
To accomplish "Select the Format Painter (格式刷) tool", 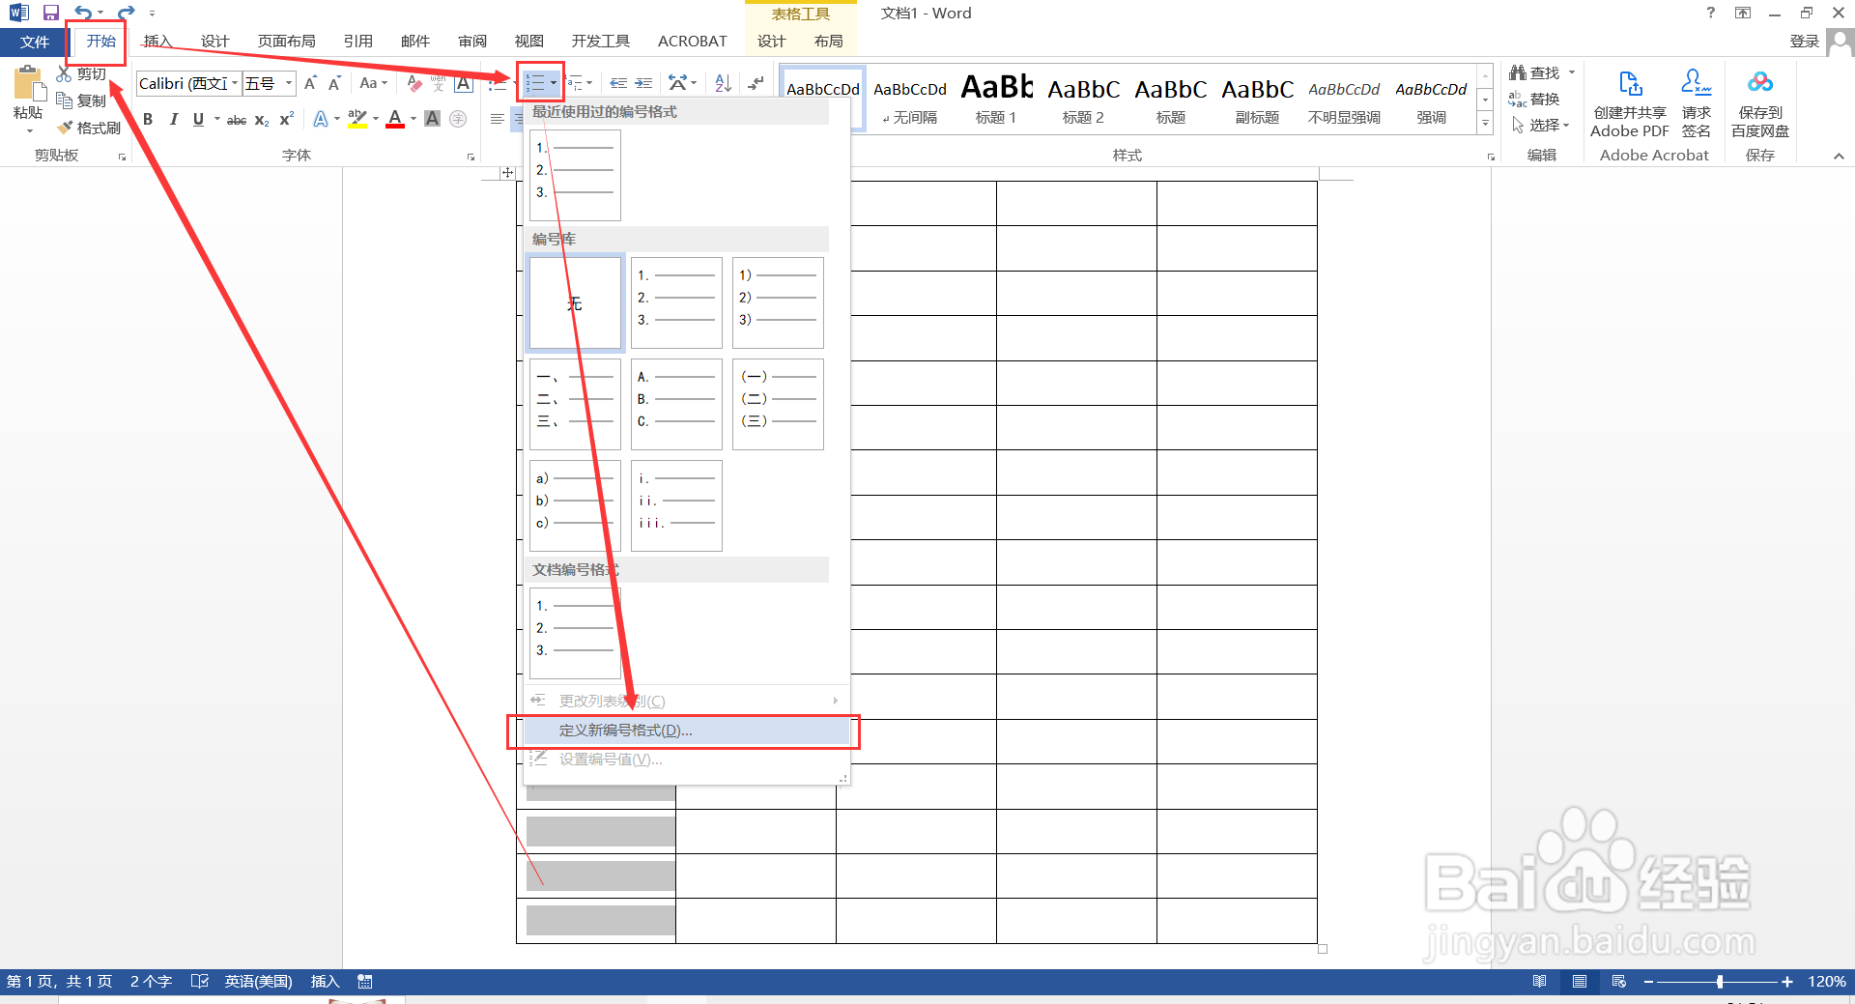I will click(89, 128).
